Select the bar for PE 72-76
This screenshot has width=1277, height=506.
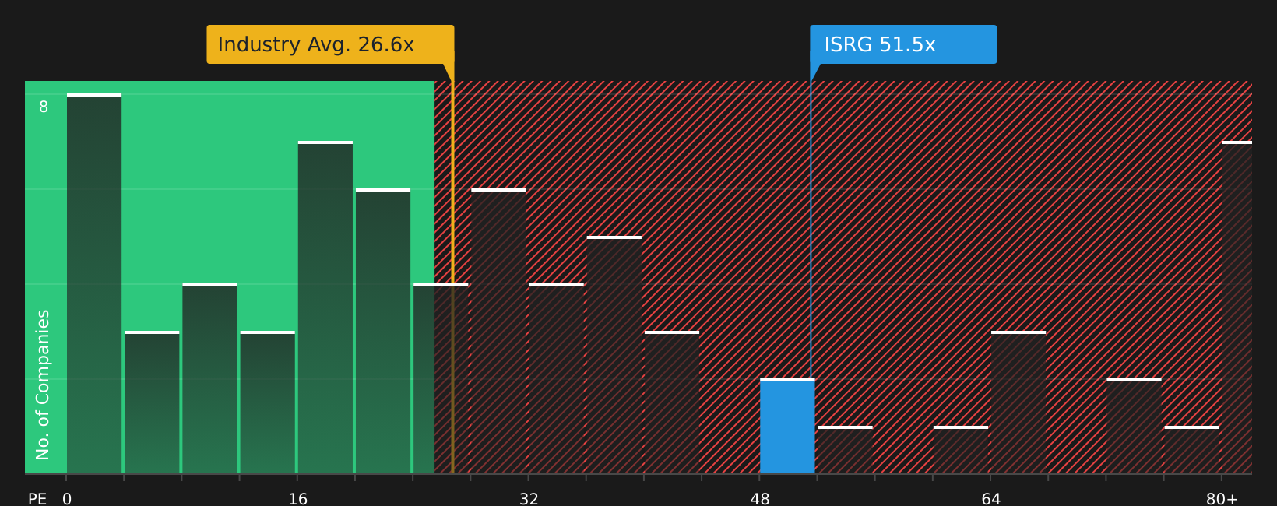[1134, 427]
